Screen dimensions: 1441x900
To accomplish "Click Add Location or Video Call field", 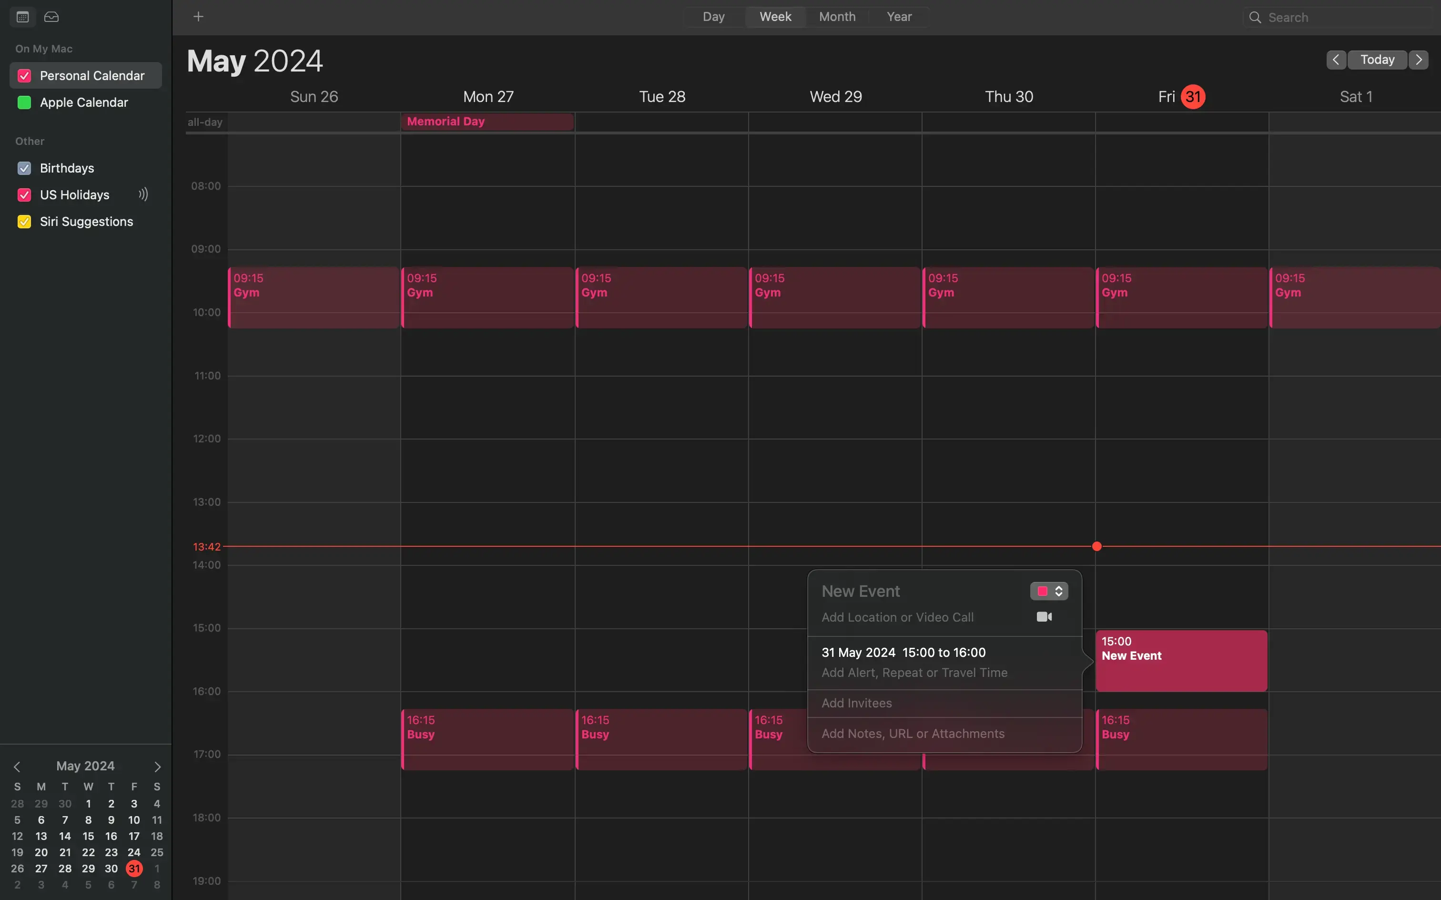I will click(x=897, y=617).
